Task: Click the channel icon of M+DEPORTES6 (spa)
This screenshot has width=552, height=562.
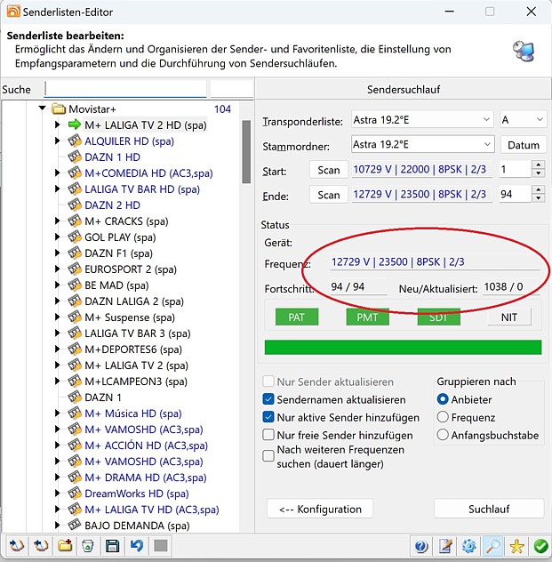Action: pyautogui.click(x=75, y=349)
